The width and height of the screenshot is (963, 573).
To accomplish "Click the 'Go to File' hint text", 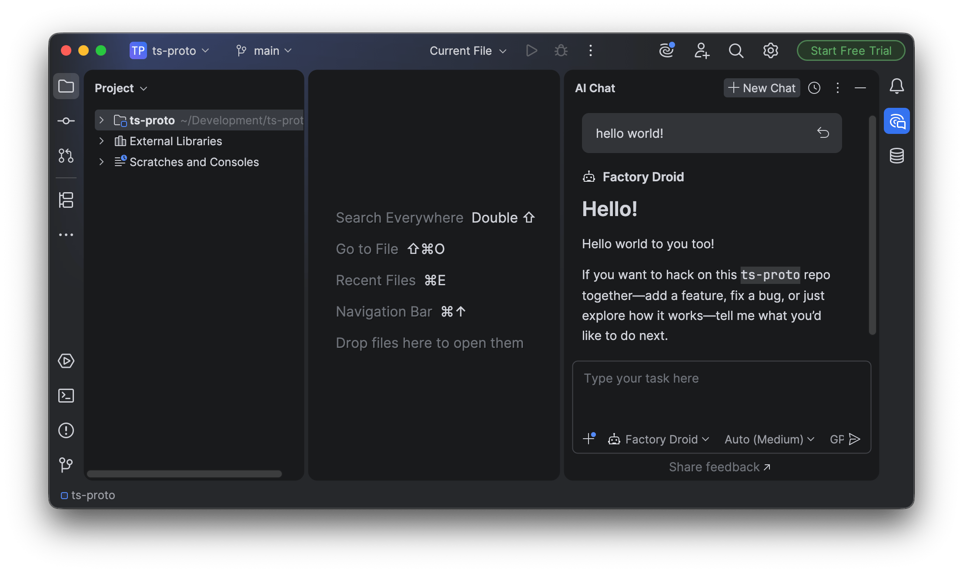I will click(x=367, y=249).
